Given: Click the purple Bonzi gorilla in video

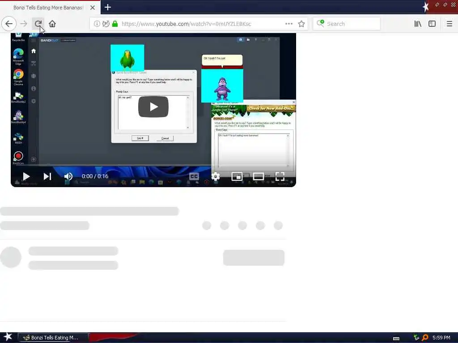Looking at the screenshot, I should click(222, 89).
